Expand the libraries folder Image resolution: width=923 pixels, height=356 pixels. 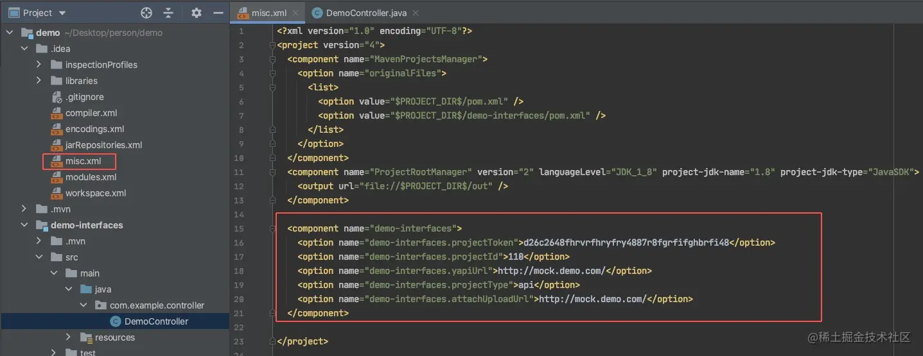pyautogui.click(x=39, y=81)
